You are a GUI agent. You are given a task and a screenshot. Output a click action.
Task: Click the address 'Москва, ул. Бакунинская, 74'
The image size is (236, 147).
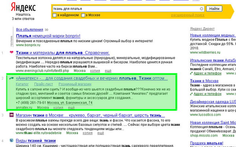[x=70, y=103]
